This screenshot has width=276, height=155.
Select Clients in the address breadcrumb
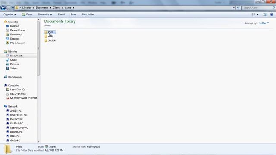click(x=56, y=8)
